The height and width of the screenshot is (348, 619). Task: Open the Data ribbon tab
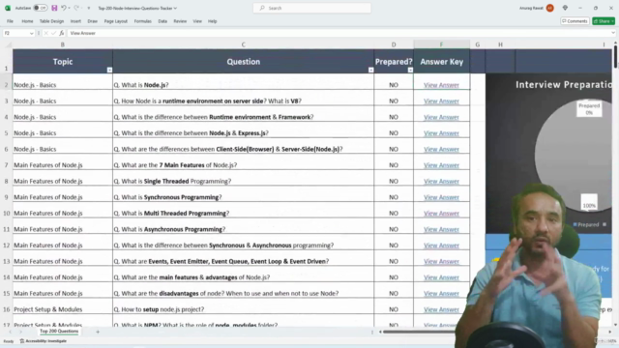162,21
